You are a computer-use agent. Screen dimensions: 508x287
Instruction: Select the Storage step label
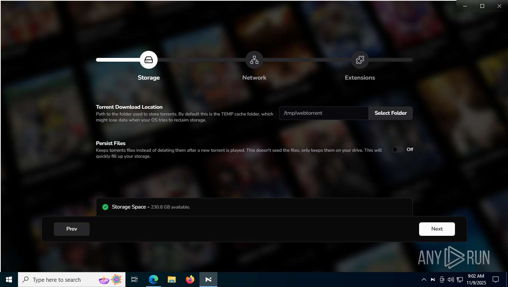click(x=149, y=78)
